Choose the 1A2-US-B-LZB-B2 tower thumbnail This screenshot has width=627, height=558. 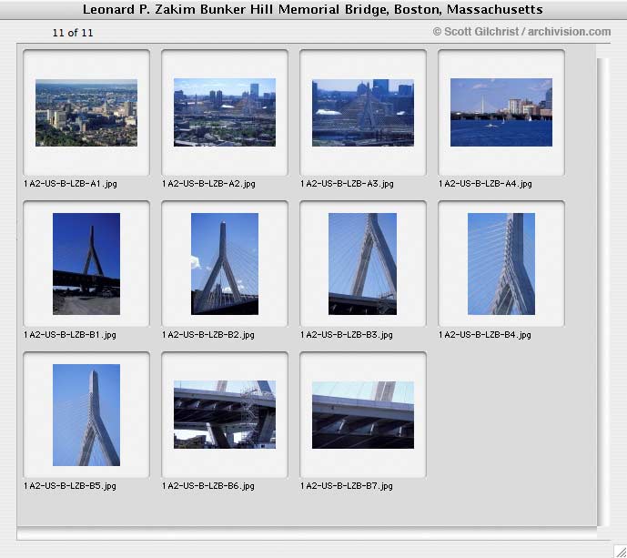tap(225, 264)
